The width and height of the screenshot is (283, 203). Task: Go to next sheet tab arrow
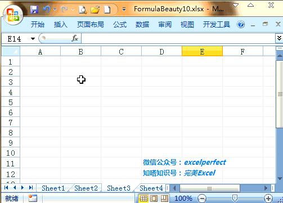click(23, 188)
